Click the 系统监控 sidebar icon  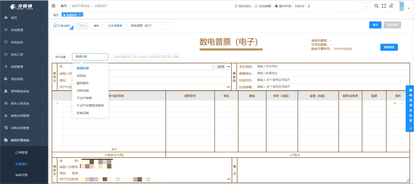(x=6, y=42)
